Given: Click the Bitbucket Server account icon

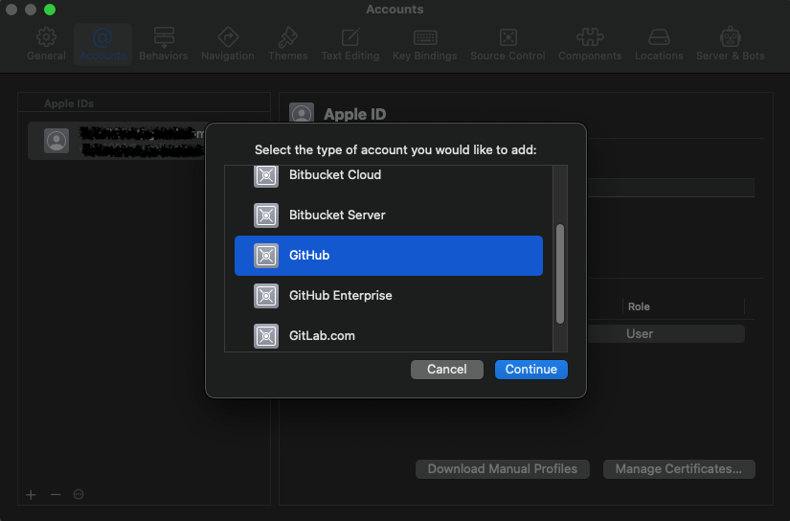Looking at the screenshot, I should pos(266,215).
